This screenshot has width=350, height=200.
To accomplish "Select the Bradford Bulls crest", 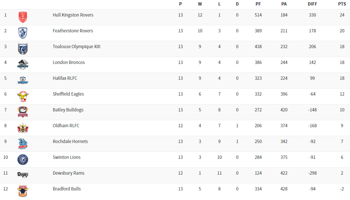I will pyautogui.click(x=23, y=191).
